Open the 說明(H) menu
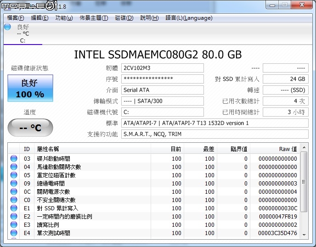The height and width of the screenshot is (247, 316). [149, 18]
